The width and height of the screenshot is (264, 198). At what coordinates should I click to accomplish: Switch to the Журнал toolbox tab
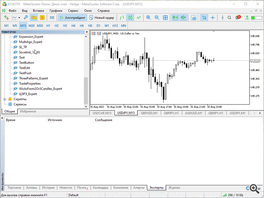tap(174, 188)
